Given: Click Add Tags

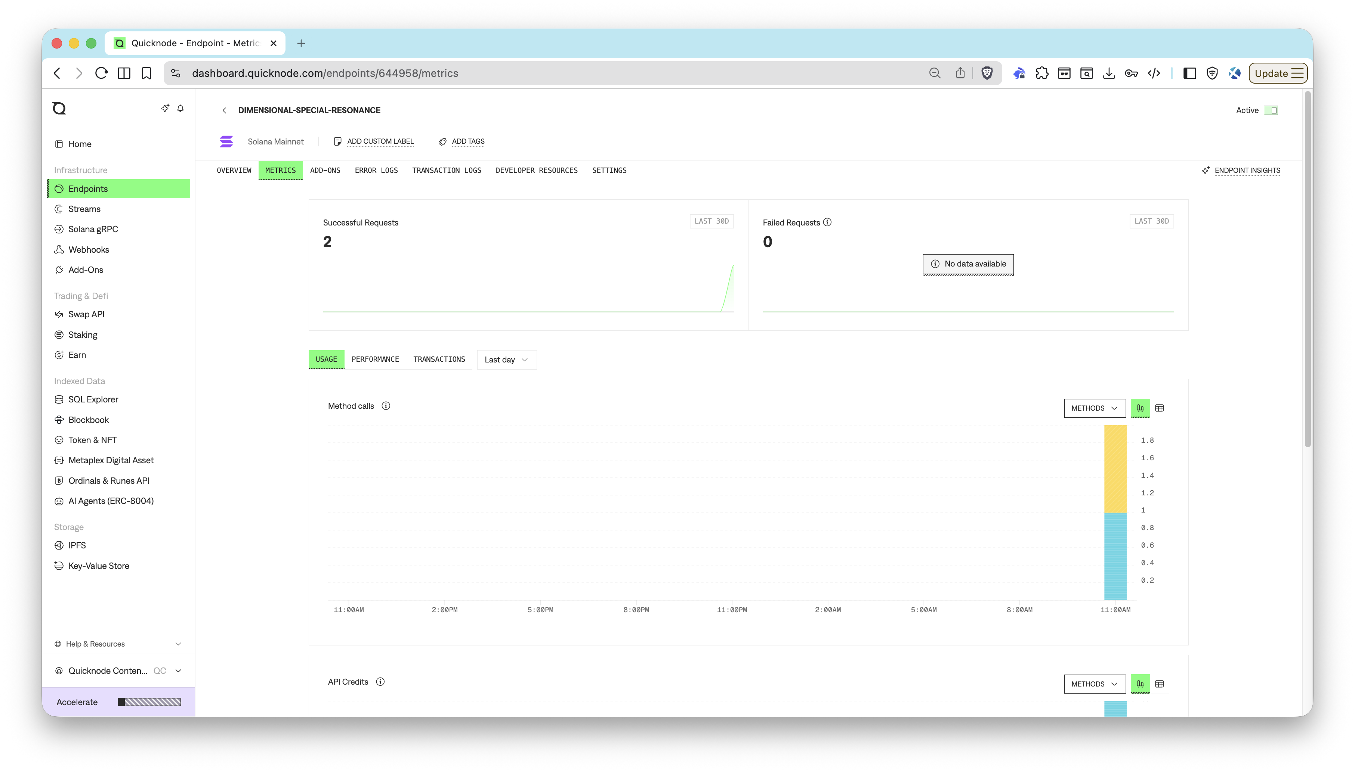Looking at the screenshot, I should [x=462, y=141].
